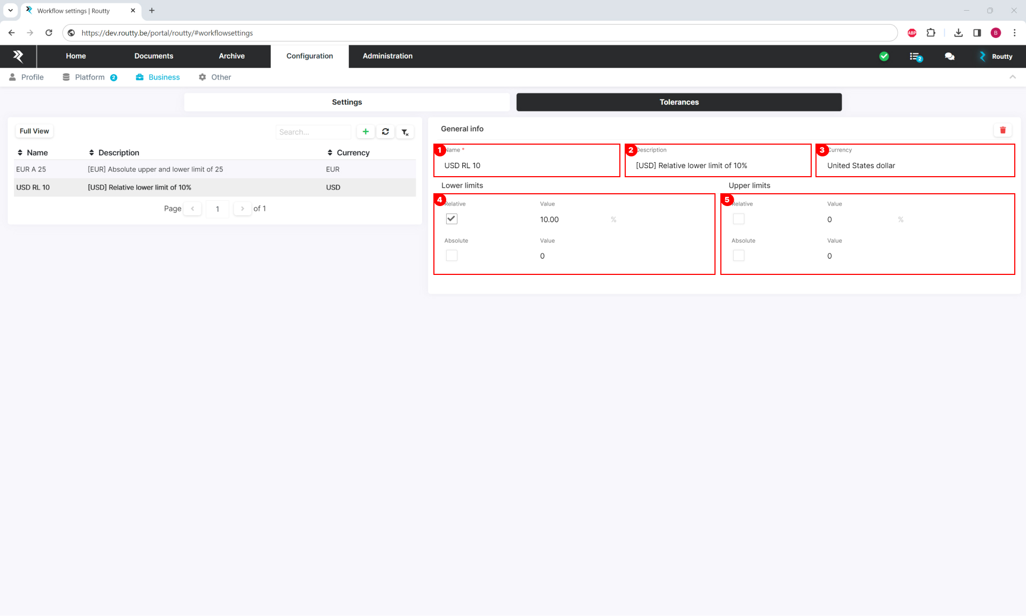Viewport: 1026px width, 616px height.
Task: Open the task list icon with badge
Action: [915, 57]
